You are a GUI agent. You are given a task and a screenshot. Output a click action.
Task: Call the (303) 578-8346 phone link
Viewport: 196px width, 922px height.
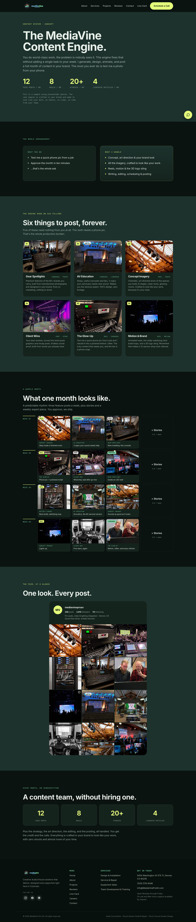pos(145,883)
